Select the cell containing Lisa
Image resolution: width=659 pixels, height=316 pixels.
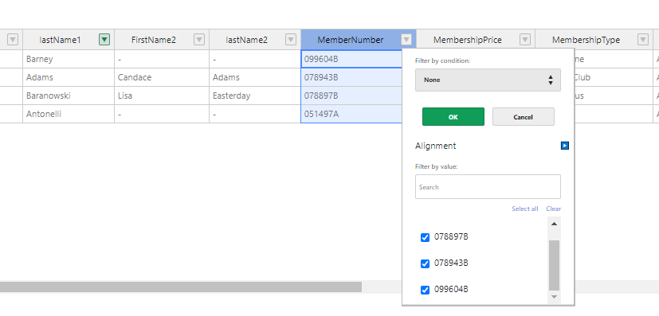pos(162,96)
